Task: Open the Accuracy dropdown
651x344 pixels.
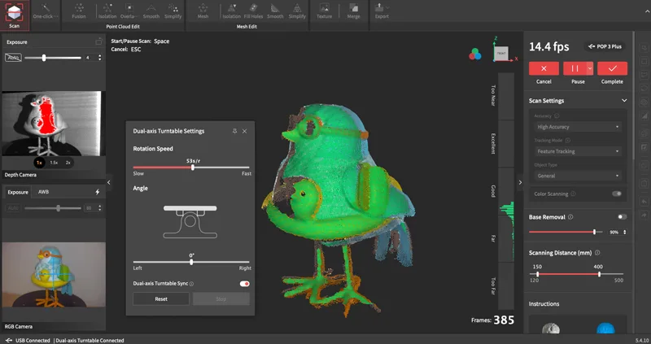Action: point(577,127)
